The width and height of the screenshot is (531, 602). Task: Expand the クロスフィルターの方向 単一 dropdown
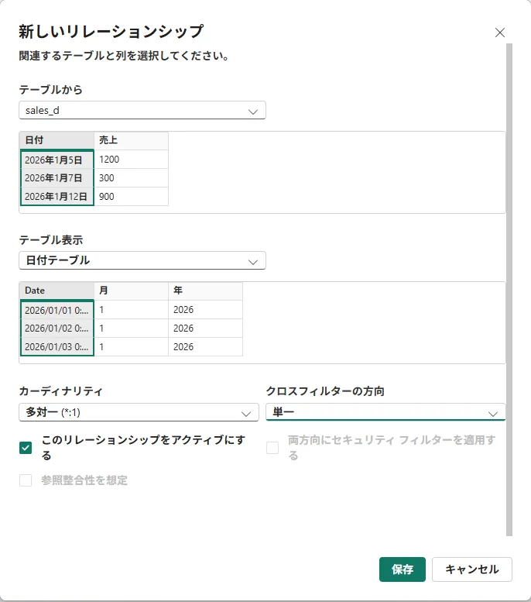point(385,412)
